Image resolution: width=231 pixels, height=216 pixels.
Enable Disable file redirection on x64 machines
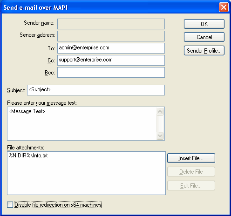click(10, 204)
